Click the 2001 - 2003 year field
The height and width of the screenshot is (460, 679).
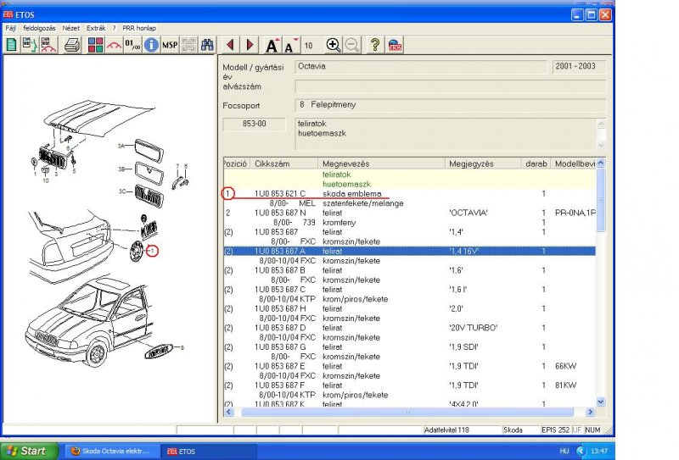tap(579, 67)
